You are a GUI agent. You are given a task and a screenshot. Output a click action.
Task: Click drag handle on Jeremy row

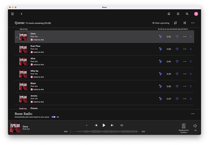pyautogui.click(x=191, y=99)
